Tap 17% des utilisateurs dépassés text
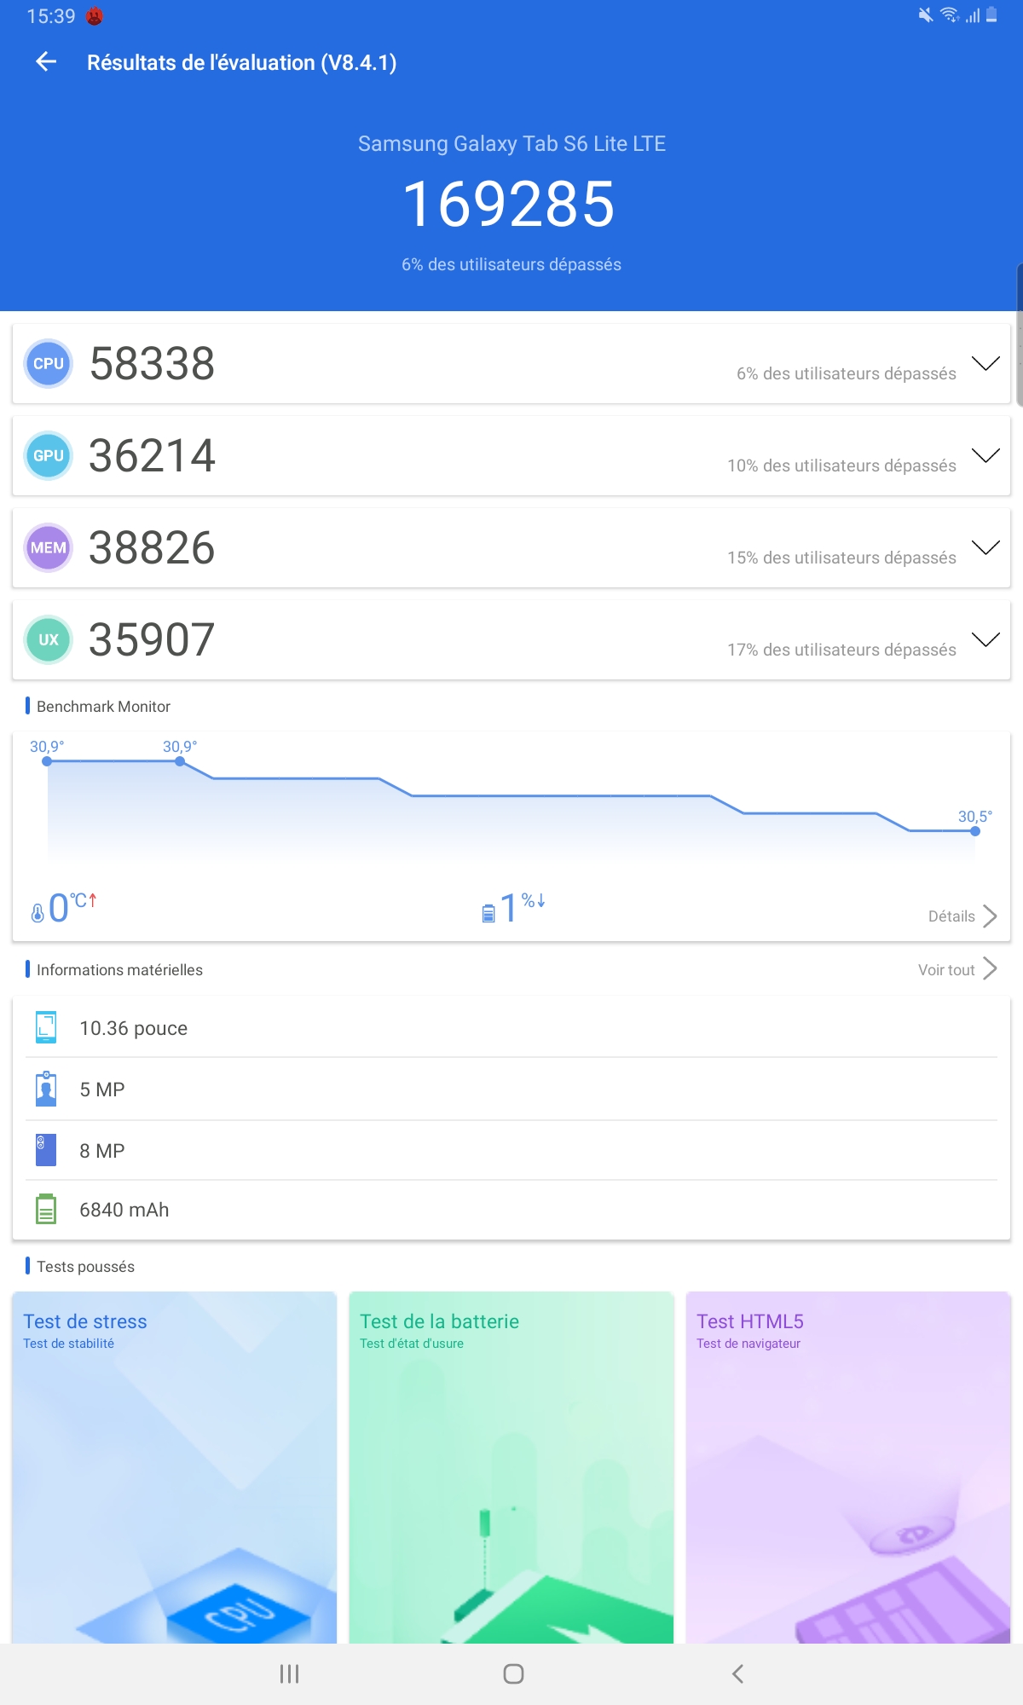This screenshot has height=1705, width=1023. coord(841,650)
